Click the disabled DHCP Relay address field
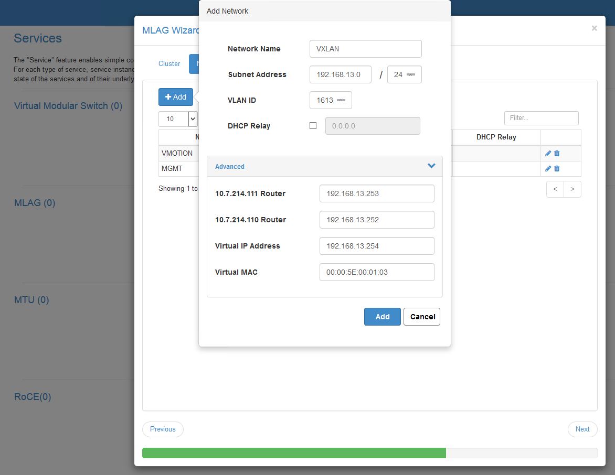The width and height of the screenshot is (615, 475). 373,126
